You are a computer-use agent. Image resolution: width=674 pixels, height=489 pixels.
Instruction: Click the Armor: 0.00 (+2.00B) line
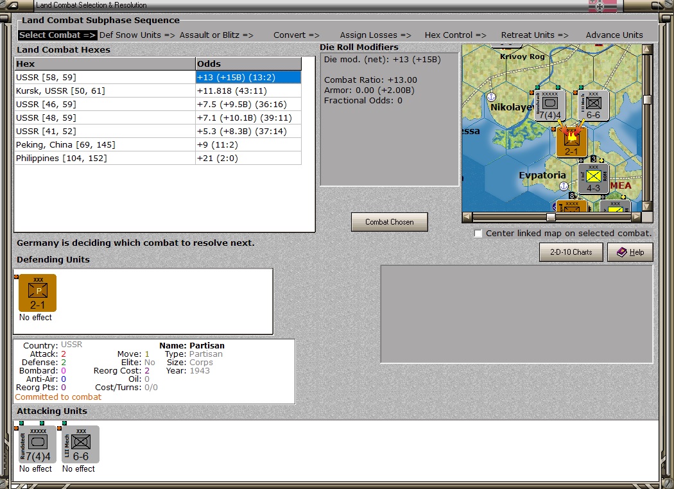point(369,90)
